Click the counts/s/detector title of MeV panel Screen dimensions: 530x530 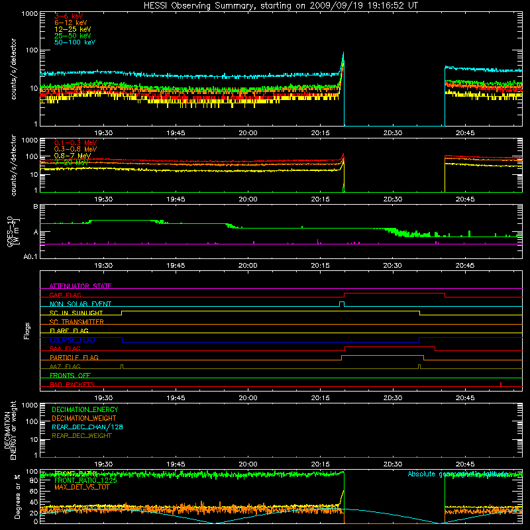click(13, 165)
